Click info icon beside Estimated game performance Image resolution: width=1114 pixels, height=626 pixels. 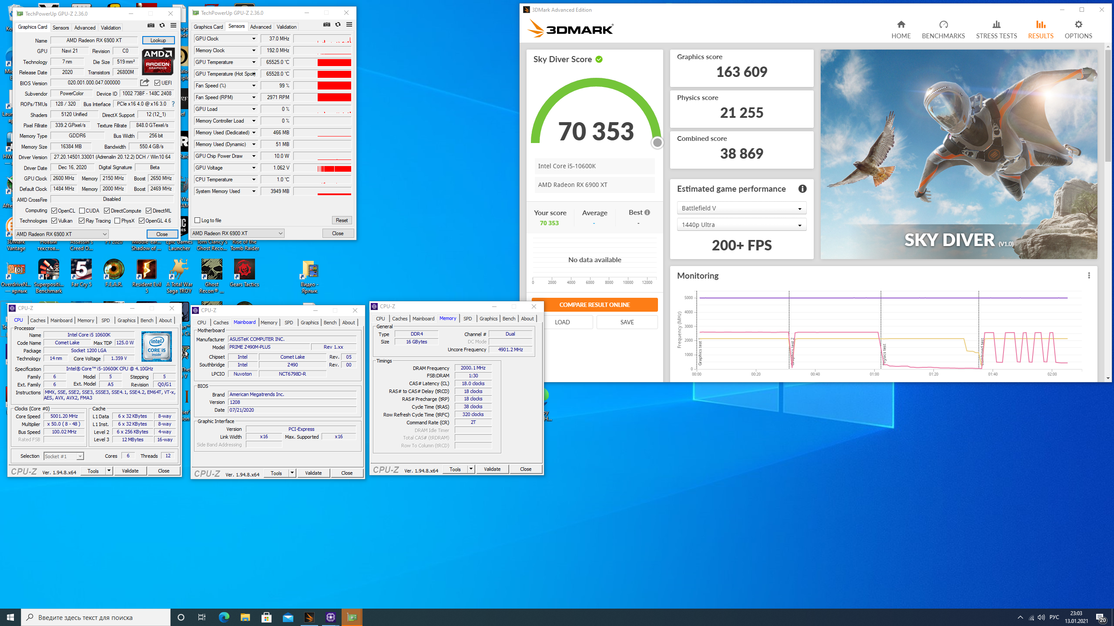(802, 189)
